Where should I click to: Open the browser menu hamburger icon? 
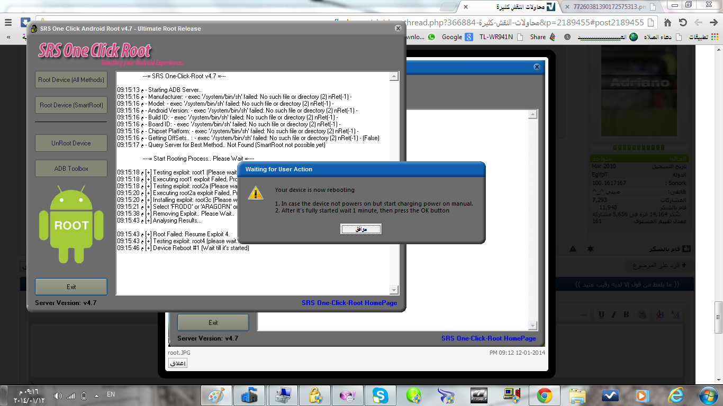(x=8, y=23)
